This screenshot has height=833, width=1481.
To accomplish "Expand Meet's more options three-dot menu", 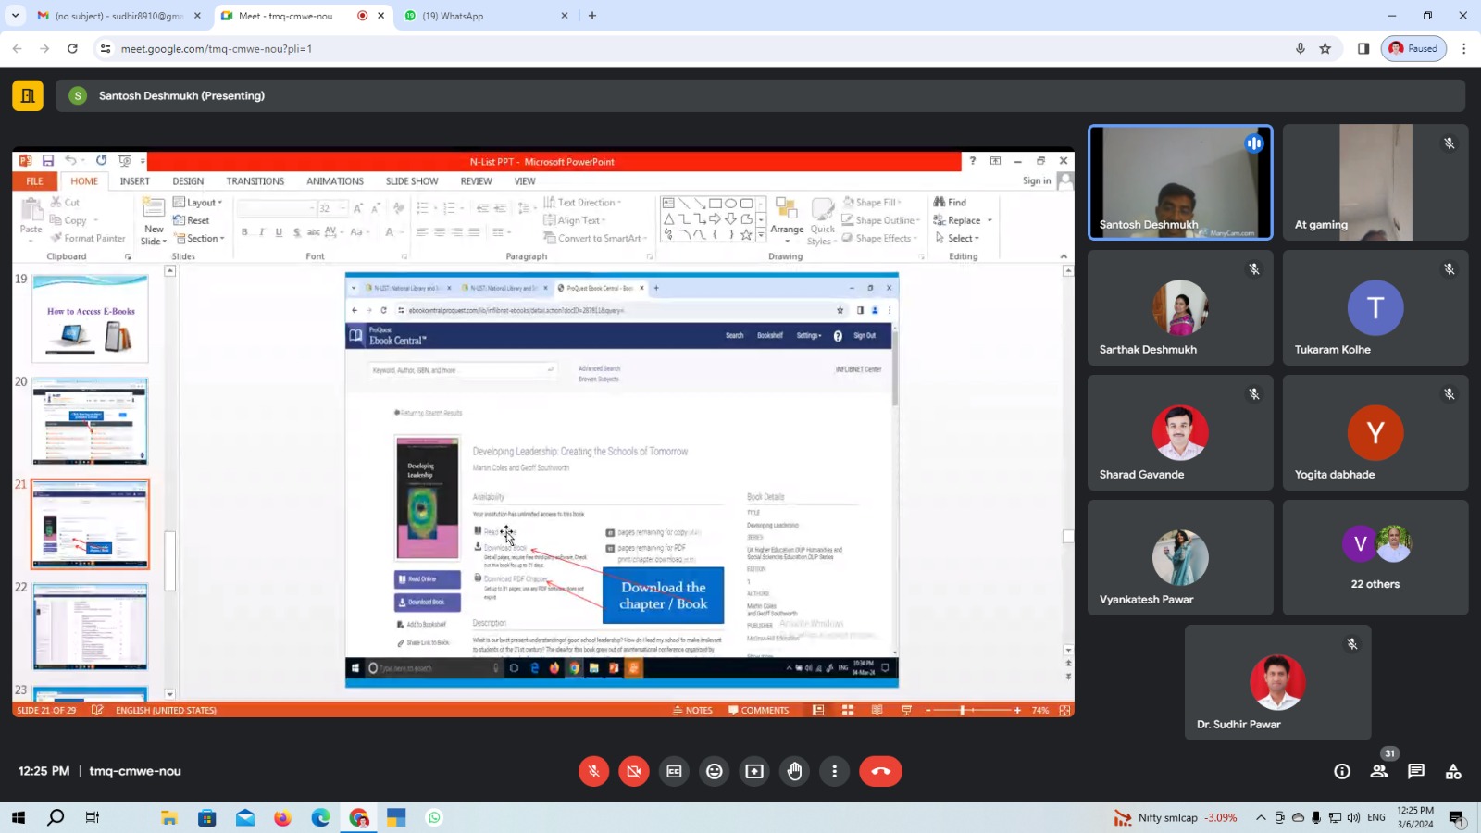I will [835, 771].
